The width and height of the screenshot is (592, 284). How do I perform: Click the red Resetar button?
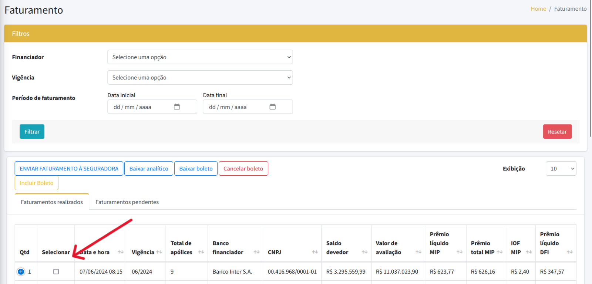click(x=557, y=132)
